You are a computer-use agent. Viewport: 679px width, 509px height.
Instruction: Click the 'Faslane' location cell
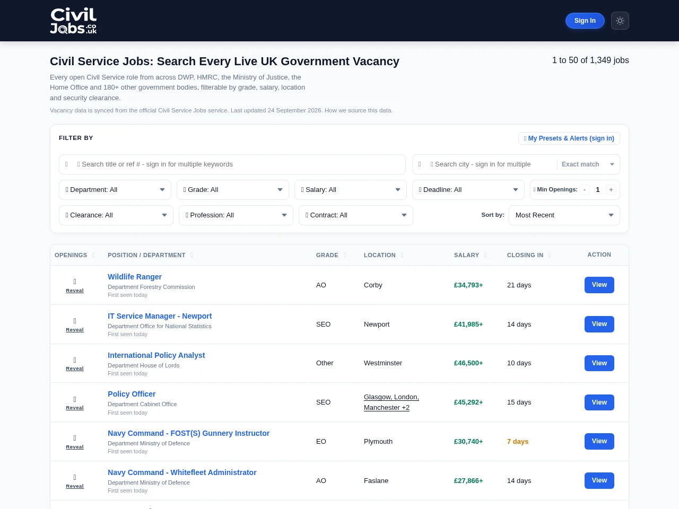coord(376,481)
